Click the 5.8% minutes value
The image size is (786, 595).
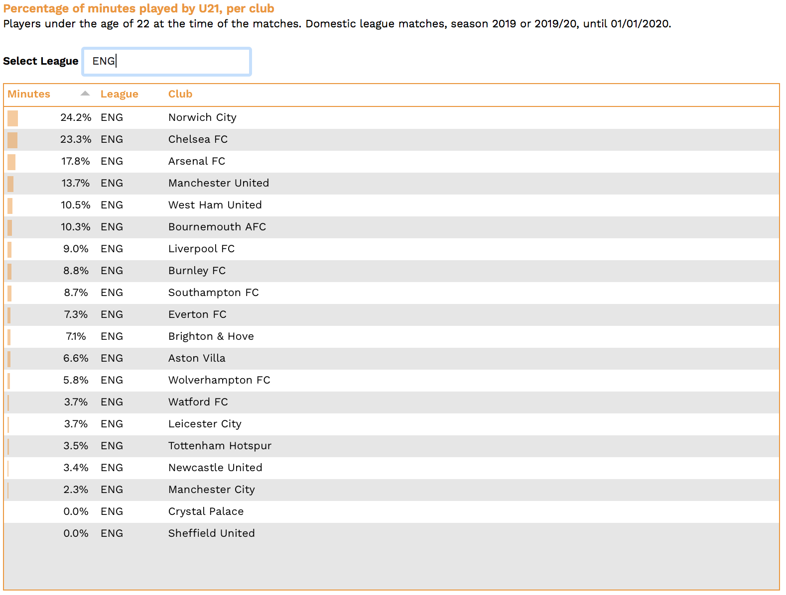76,380
